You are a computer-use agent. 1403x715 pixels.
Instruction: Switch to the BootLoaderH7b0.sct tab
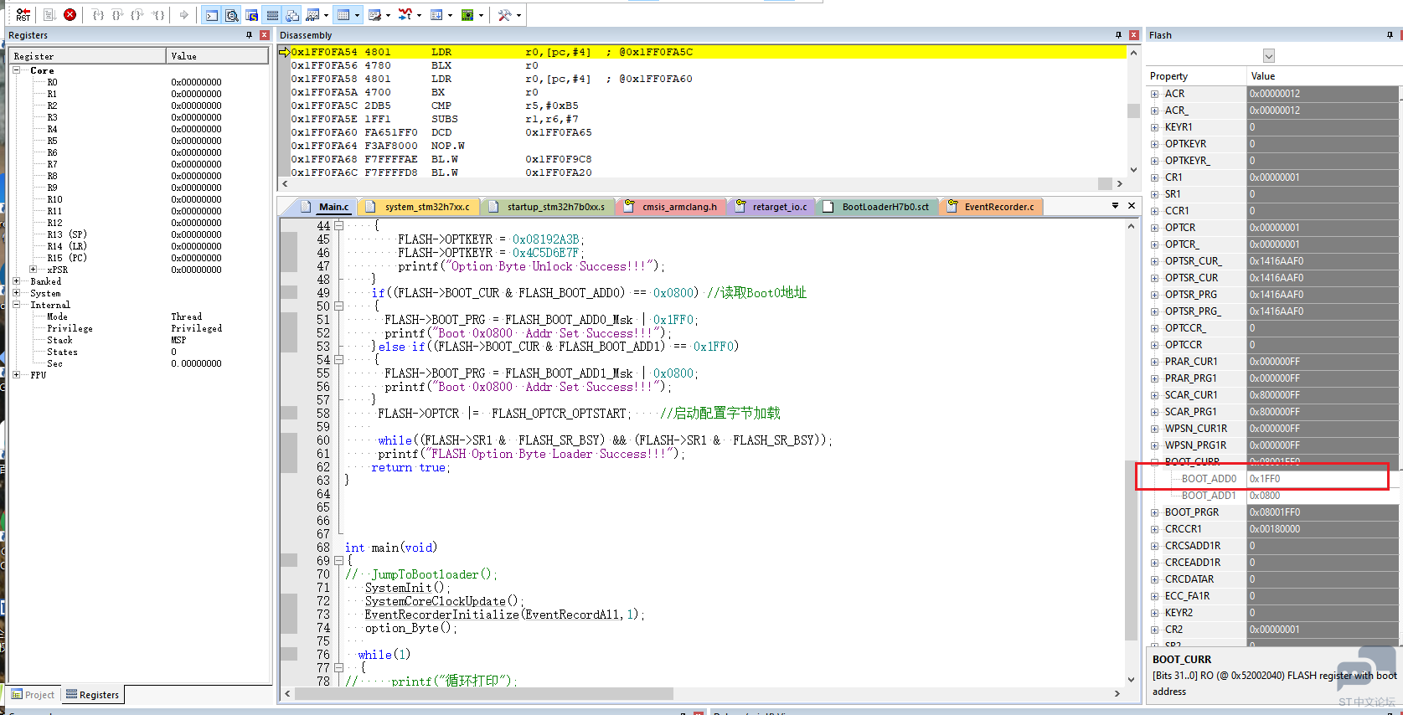click(x=877, y=207)
